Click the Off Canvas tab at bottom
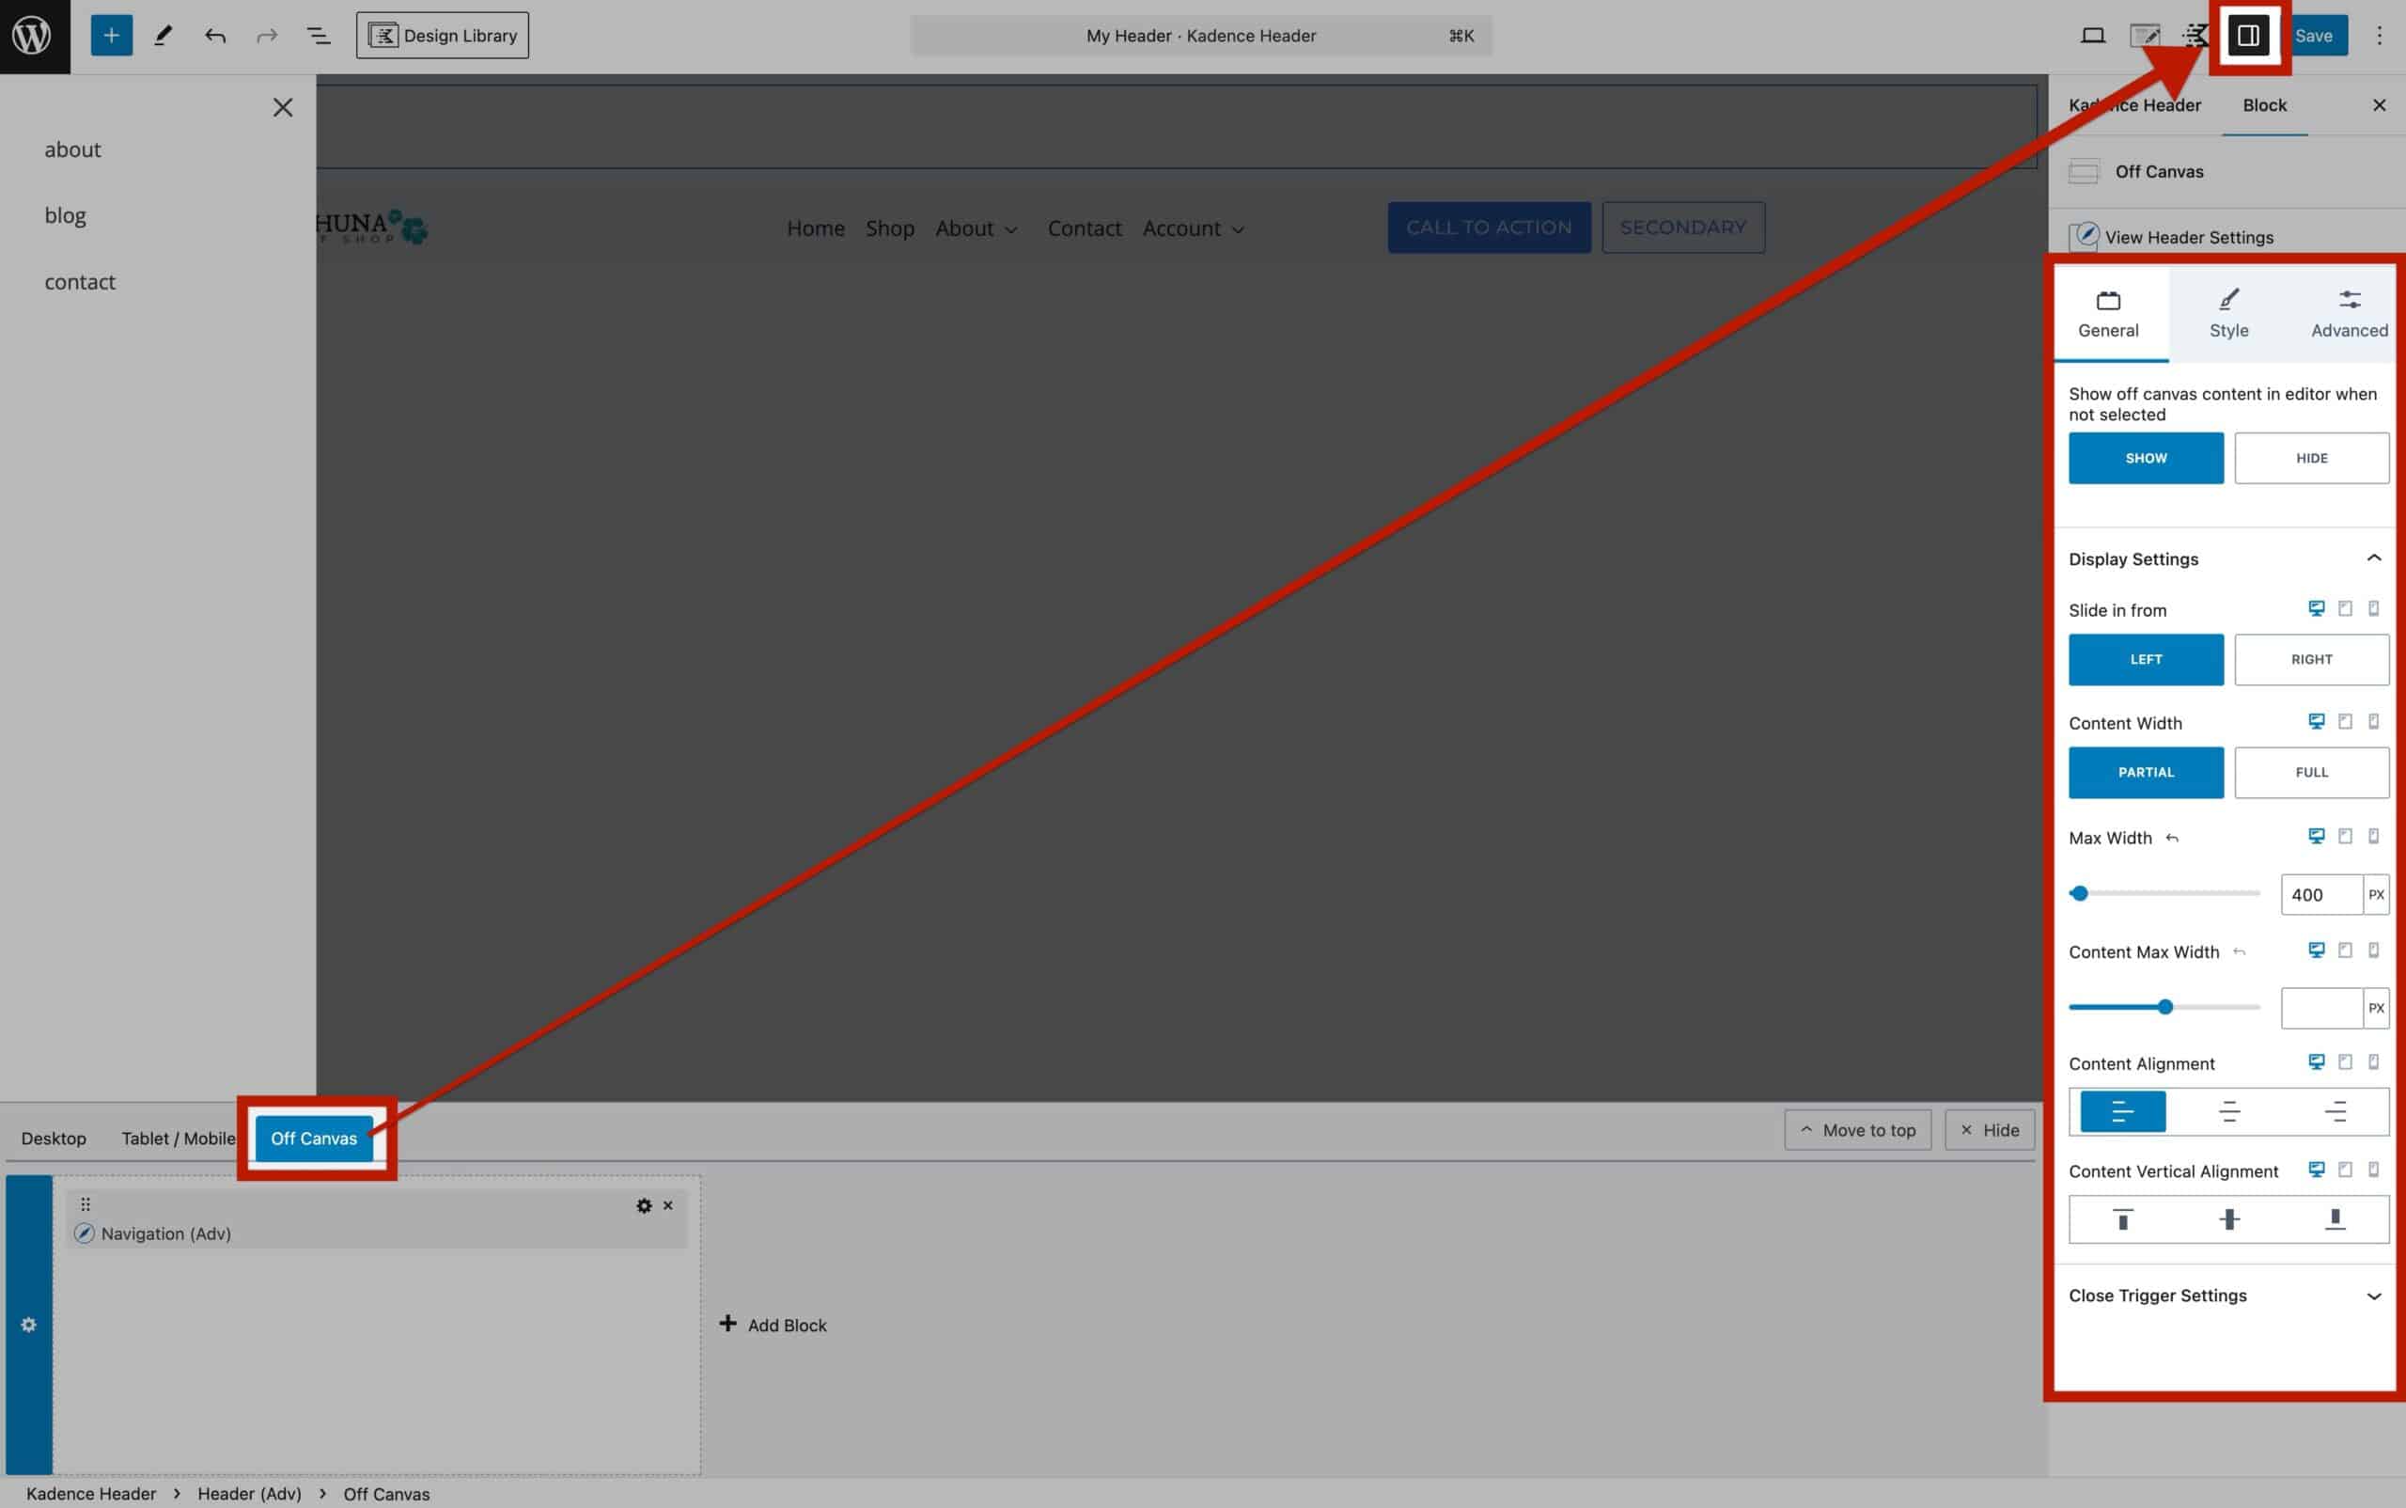This screenshot has height=1508, width=2406. coord(314,1138)
